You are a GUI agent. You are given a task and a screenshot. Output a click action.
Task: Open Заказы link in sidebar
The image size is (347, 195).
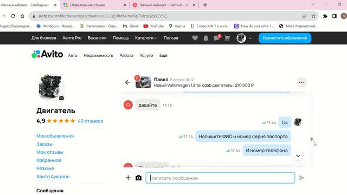coord(44,144)
